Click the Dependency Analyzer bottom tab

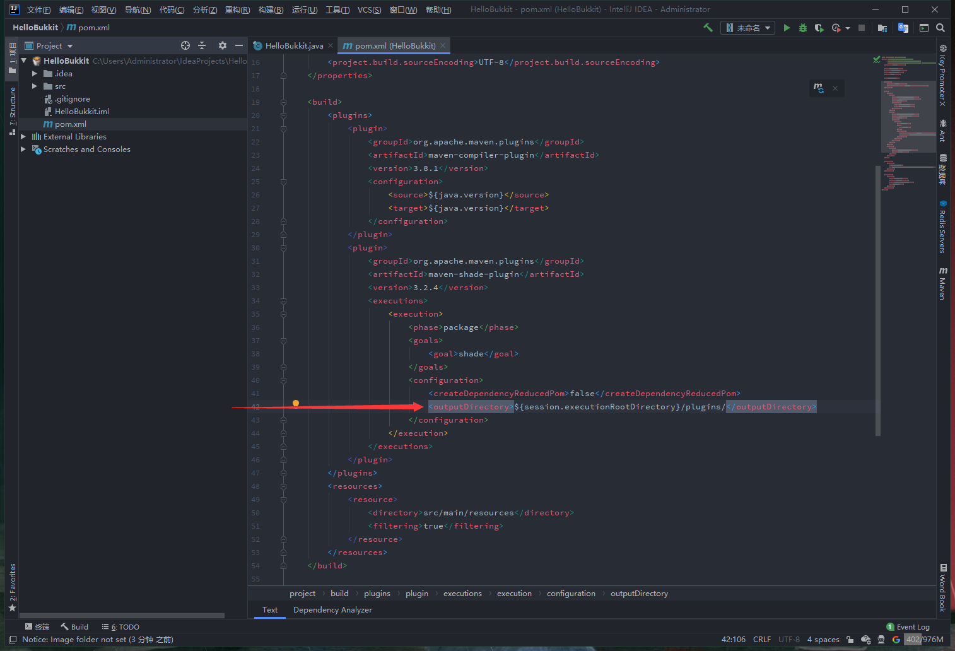point(332,610)
